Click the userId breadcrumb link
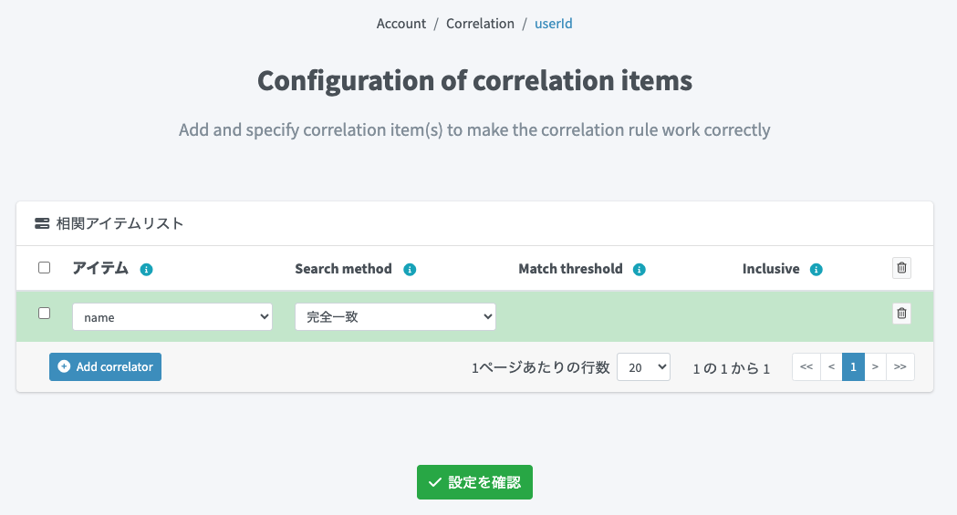Viewport: 957px width, 515px height. (x=554, y=24)
